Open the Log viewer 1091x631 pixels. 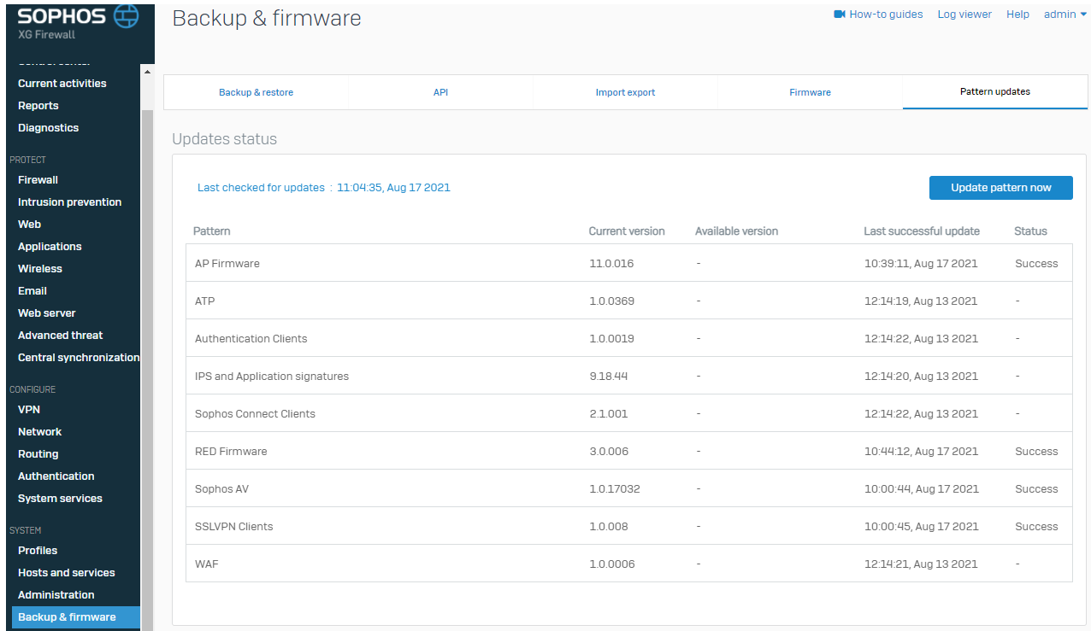click(964, 15)
